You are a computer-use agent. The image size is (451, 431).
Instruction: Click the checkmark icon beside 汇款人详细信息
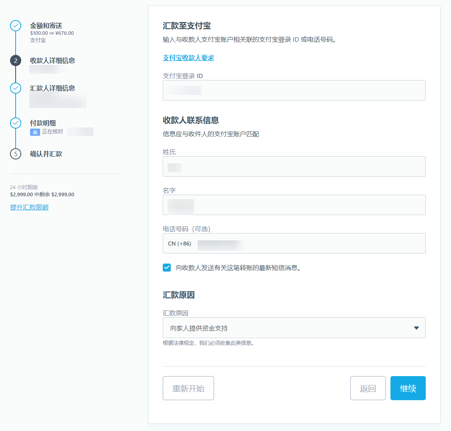pos(16,88)
